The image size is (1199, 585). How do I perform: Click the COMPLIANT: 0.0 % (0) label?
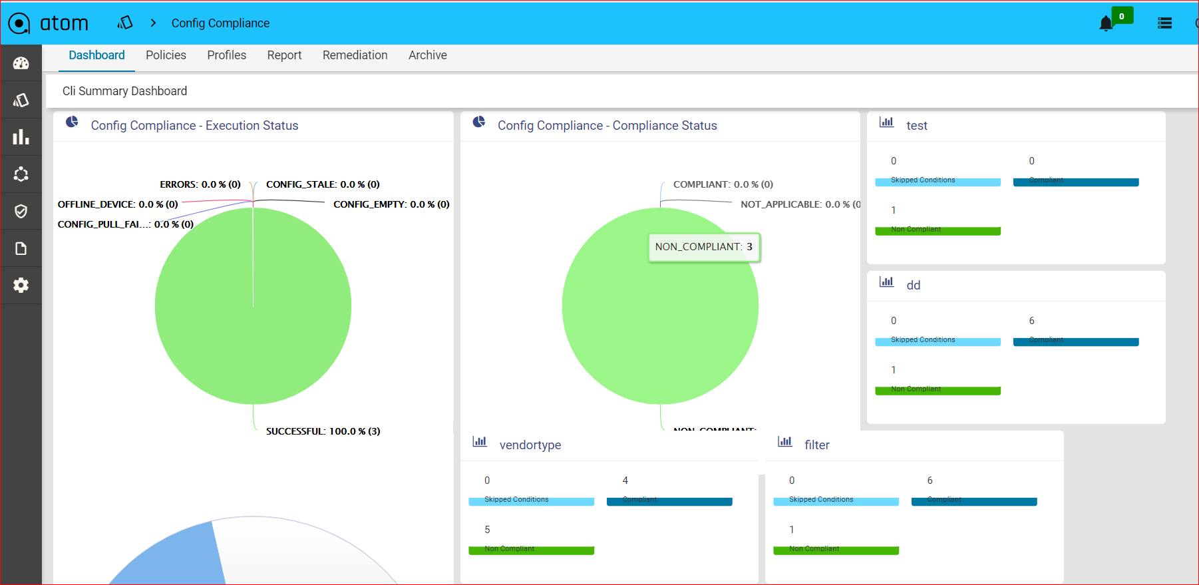[723, 184]
